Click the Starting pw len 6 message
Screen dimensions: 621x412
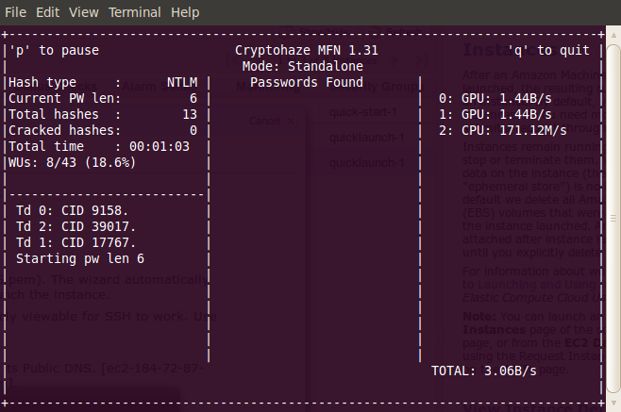tap(80, 258)
